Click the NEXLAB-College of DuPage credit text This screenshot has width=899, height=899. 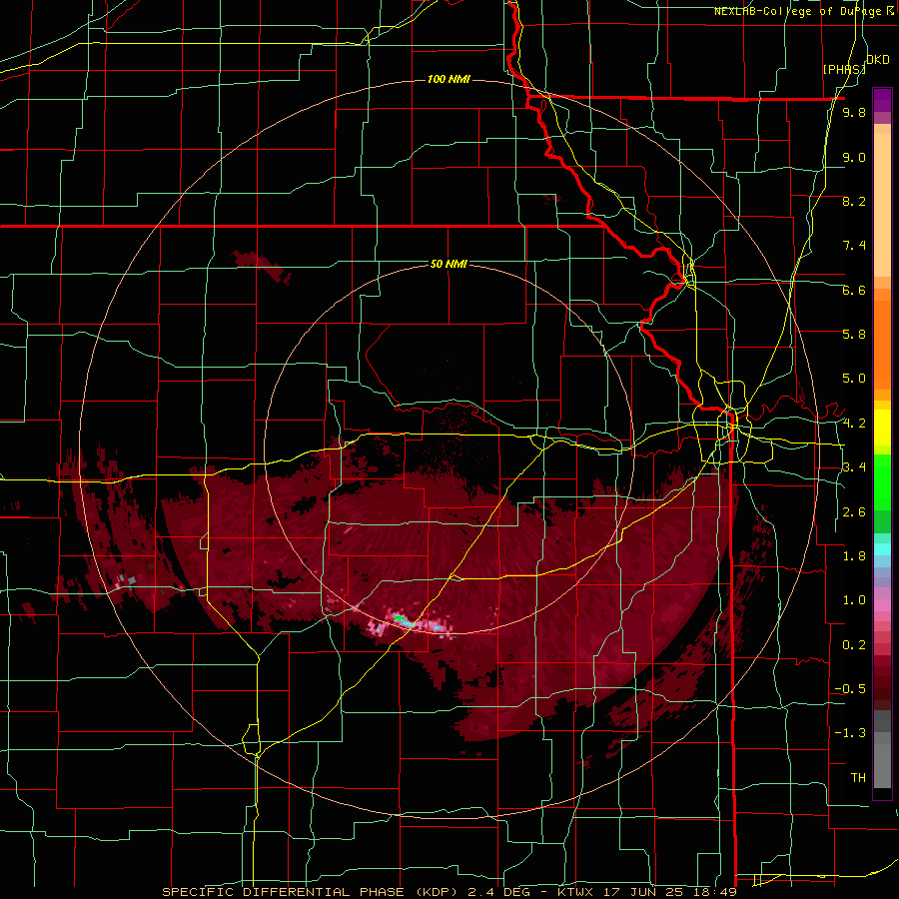(x=804, y=11)
